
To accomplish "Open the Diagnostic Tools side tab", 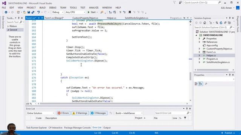I will tap(238, 24).
